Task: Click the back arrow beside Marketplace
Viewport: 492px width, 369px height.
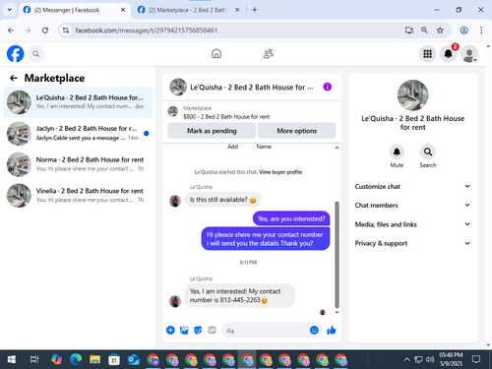Action: pyautogui.click(x=14, y=78)
